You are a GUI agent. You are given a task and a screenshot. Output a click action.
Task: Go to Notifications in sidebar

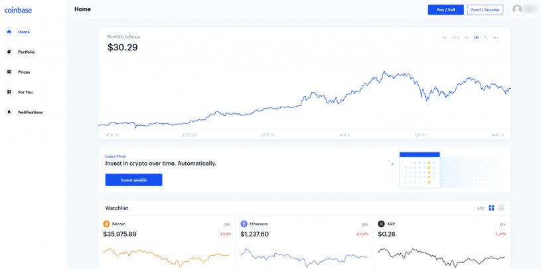31,112
